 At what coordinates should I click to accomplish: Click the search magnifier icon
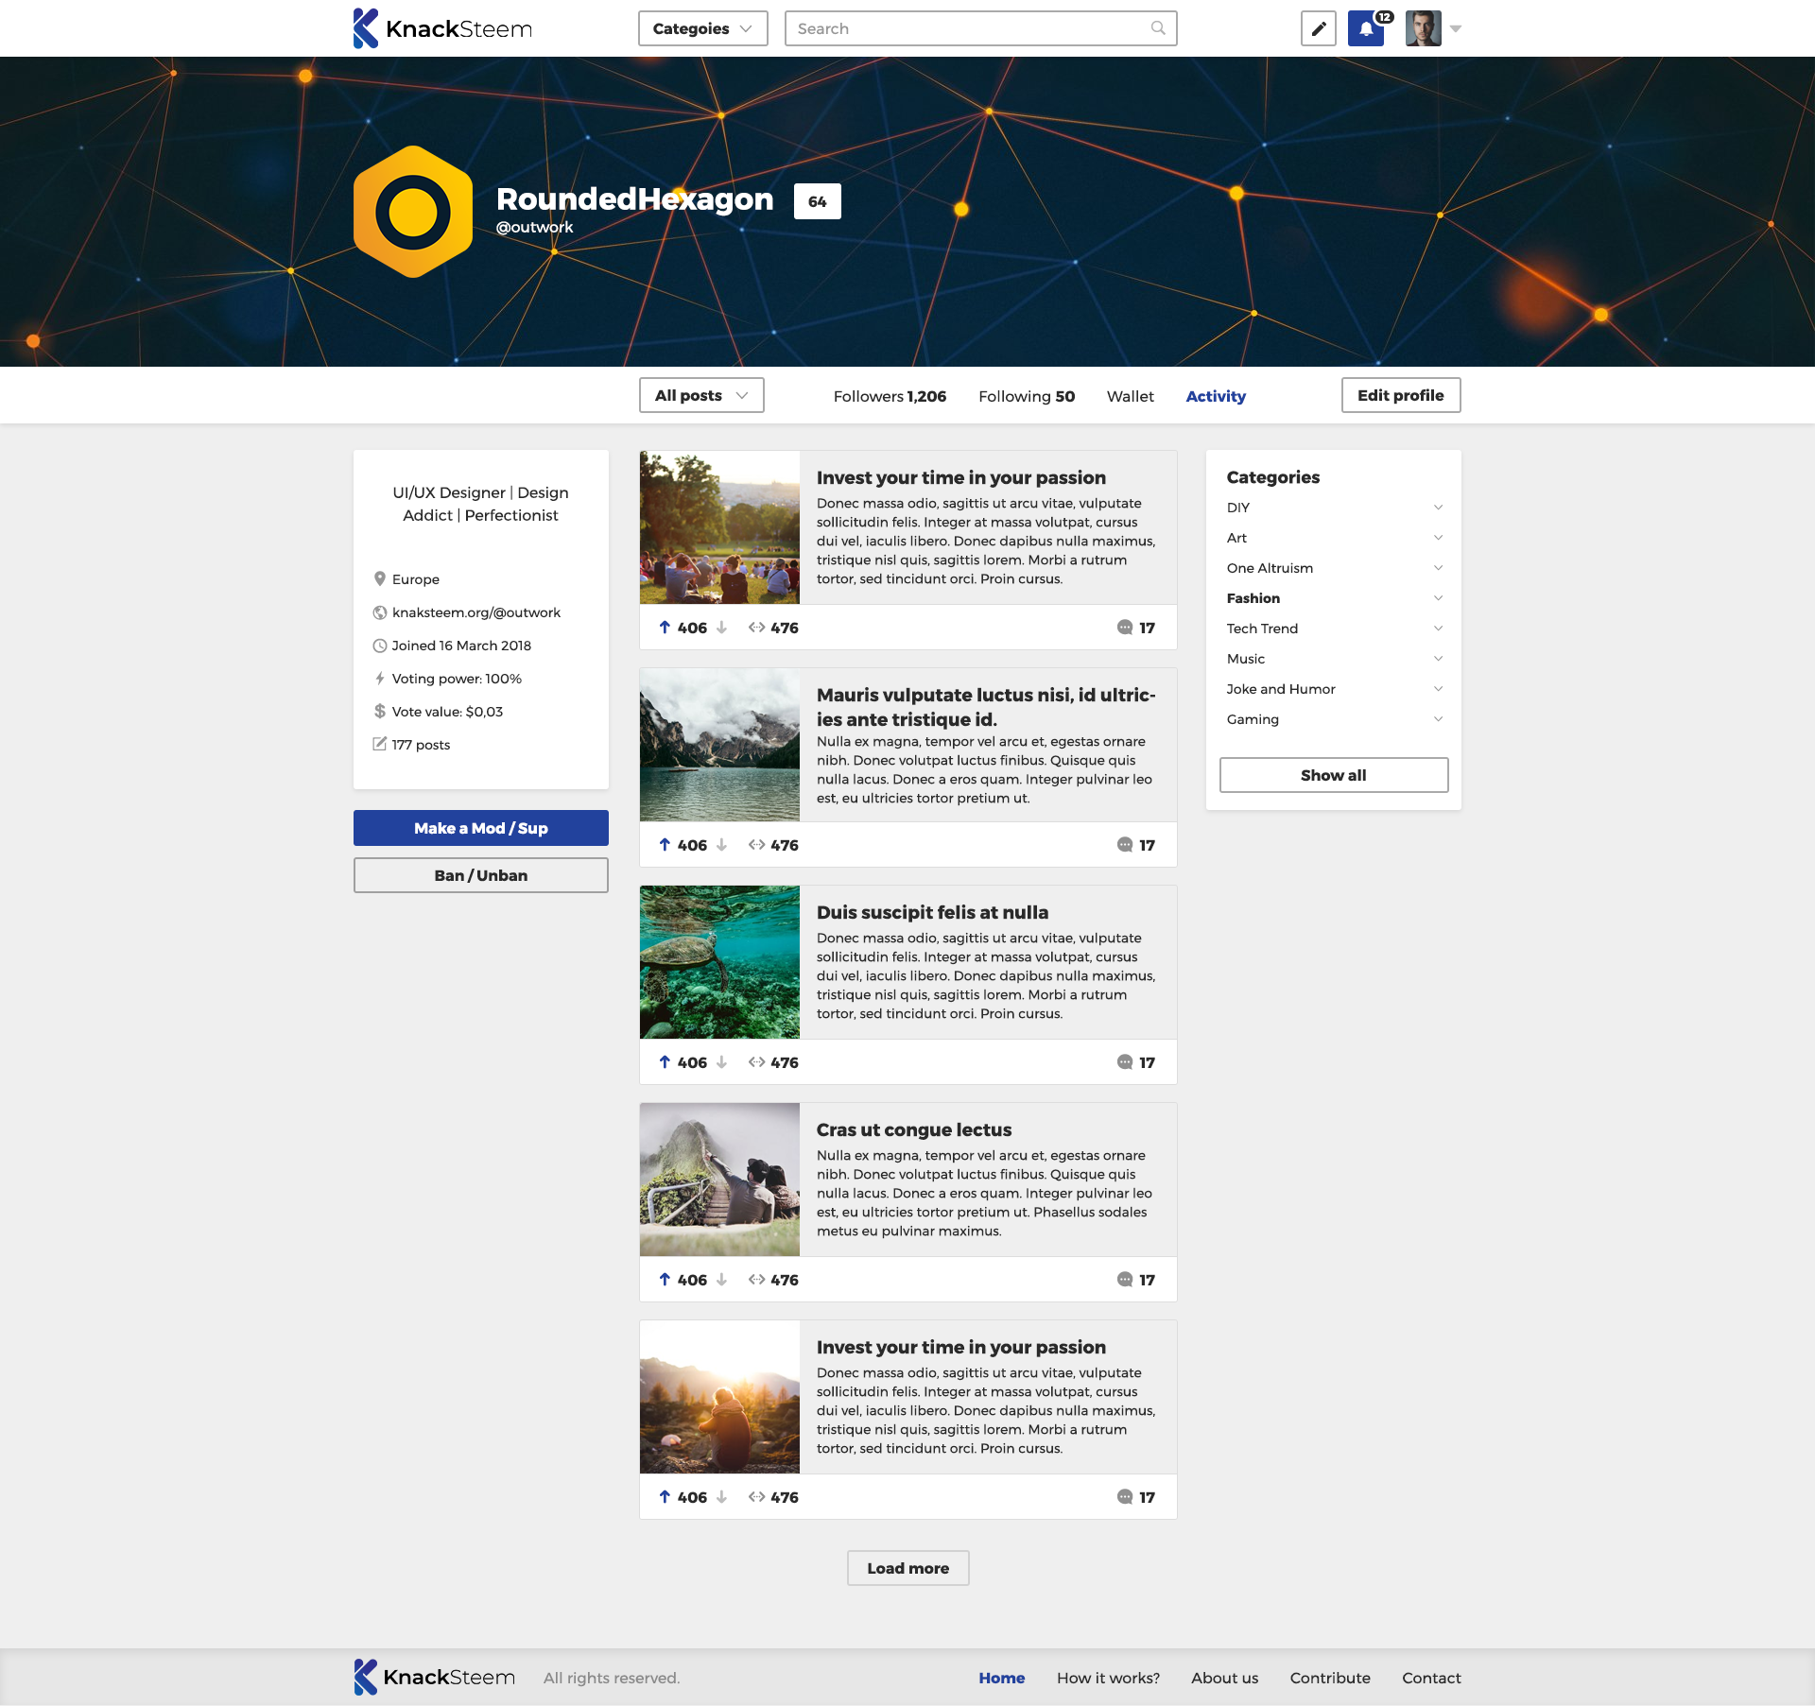click(x=1157, y=28)
